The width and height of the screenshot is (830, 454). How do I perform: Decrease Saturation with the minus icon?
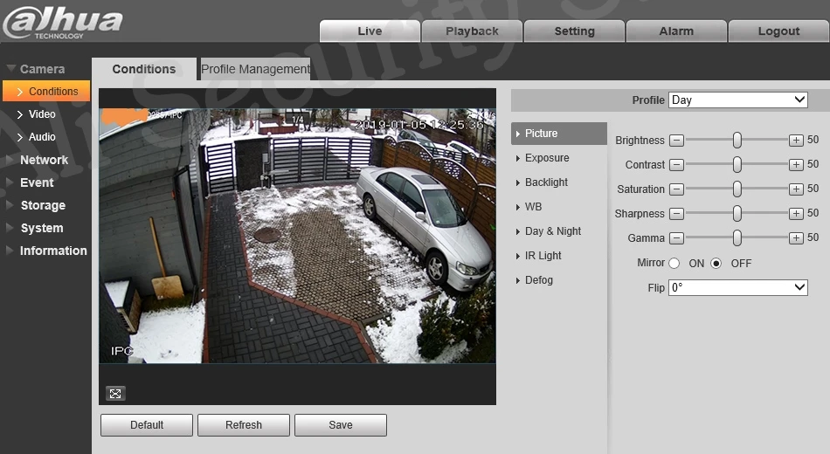[676, 189]
